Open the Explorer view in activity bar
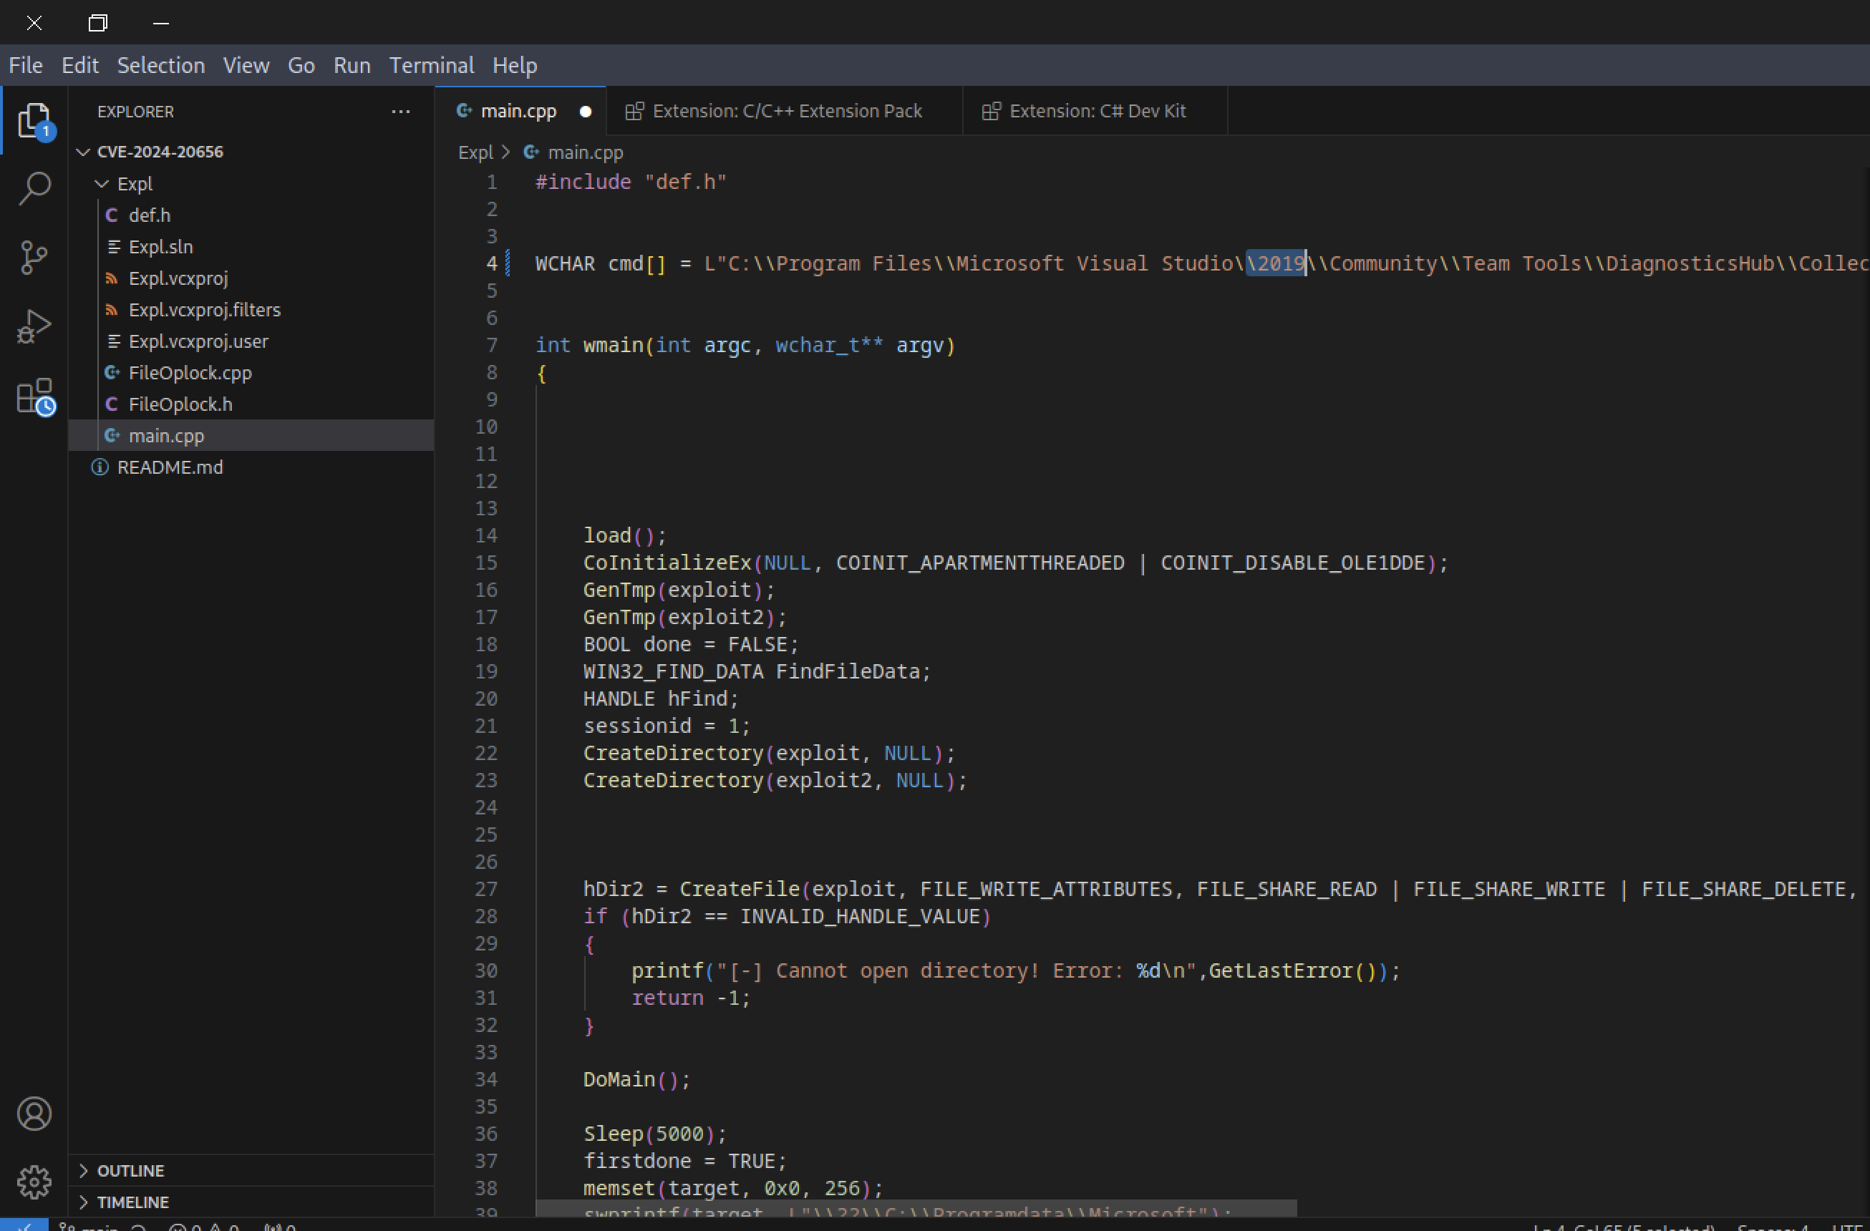The width and height of the screenshot is (1870, 1231). click(x=34, y=120)
